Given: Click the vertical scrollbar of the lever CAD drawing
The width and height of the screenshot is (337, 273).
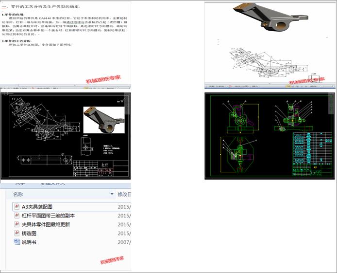Looking at the screenshot, I should point(127,104).
